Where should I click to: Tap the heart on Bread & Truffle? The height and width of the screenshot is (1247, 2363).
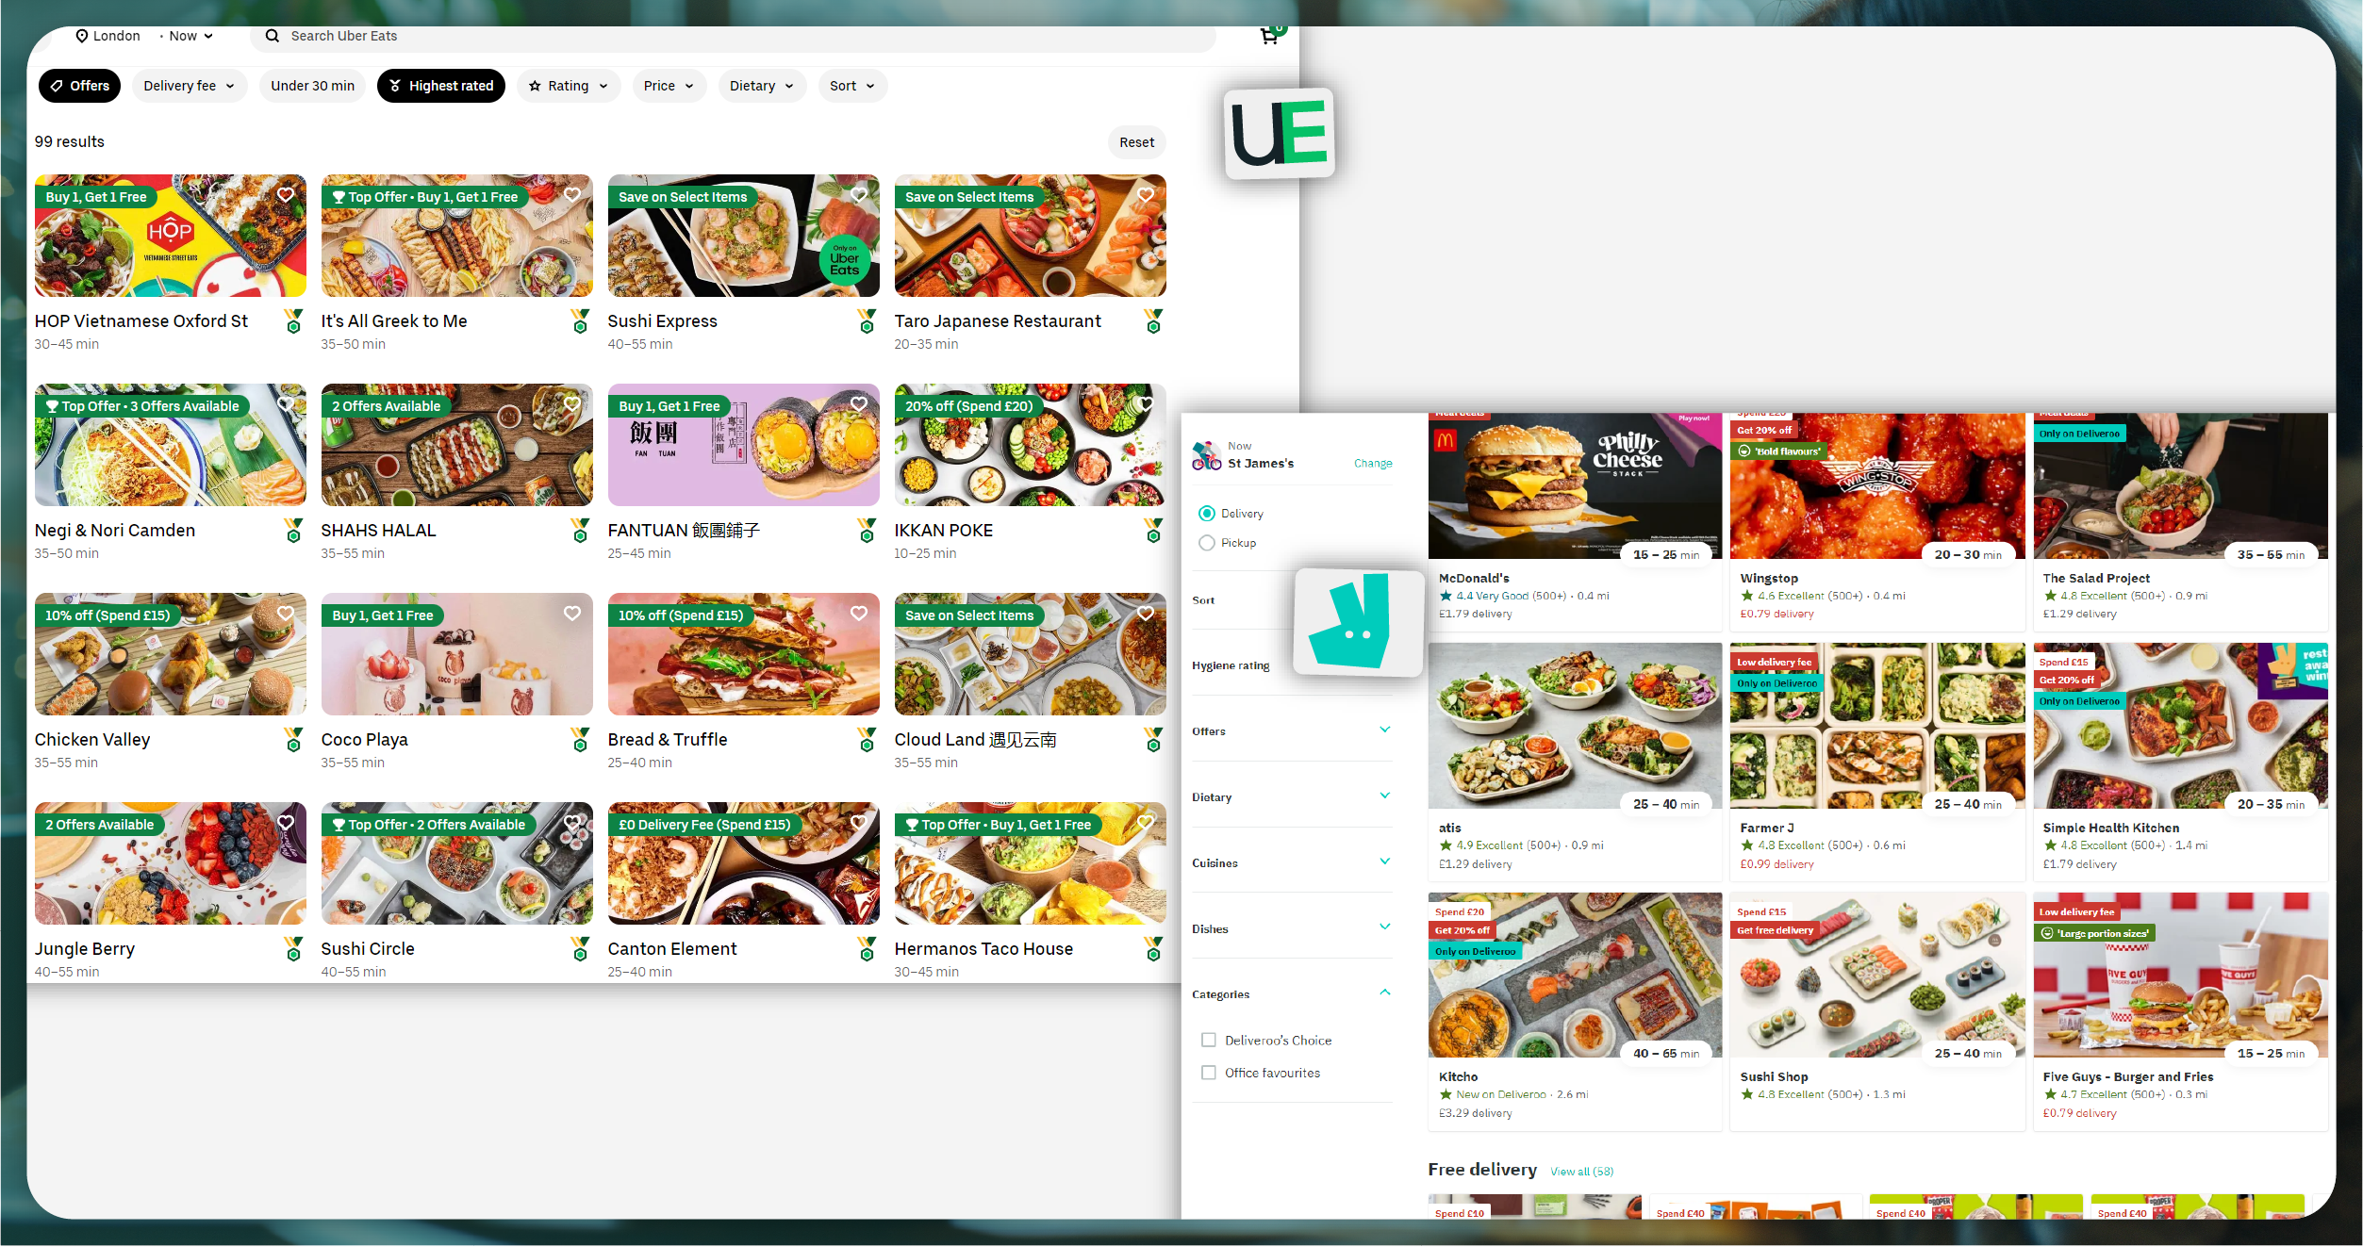click(859, 614)
